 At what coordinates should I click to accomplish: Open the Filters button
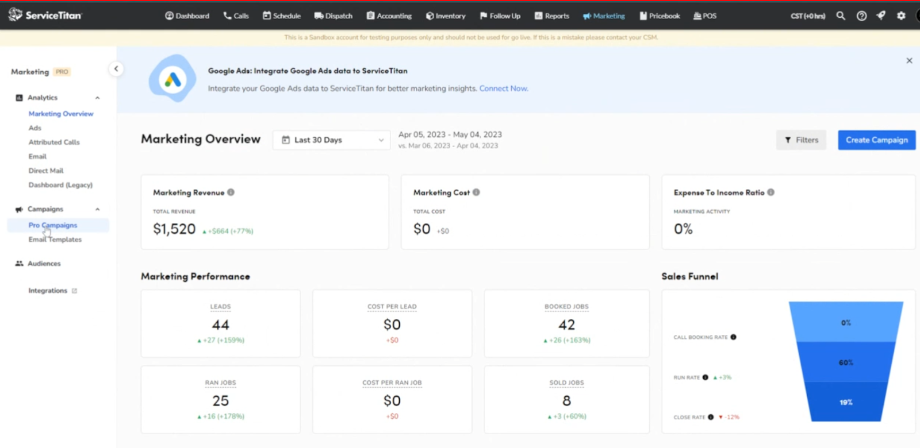pyautogui.click(x=801, y=140)
